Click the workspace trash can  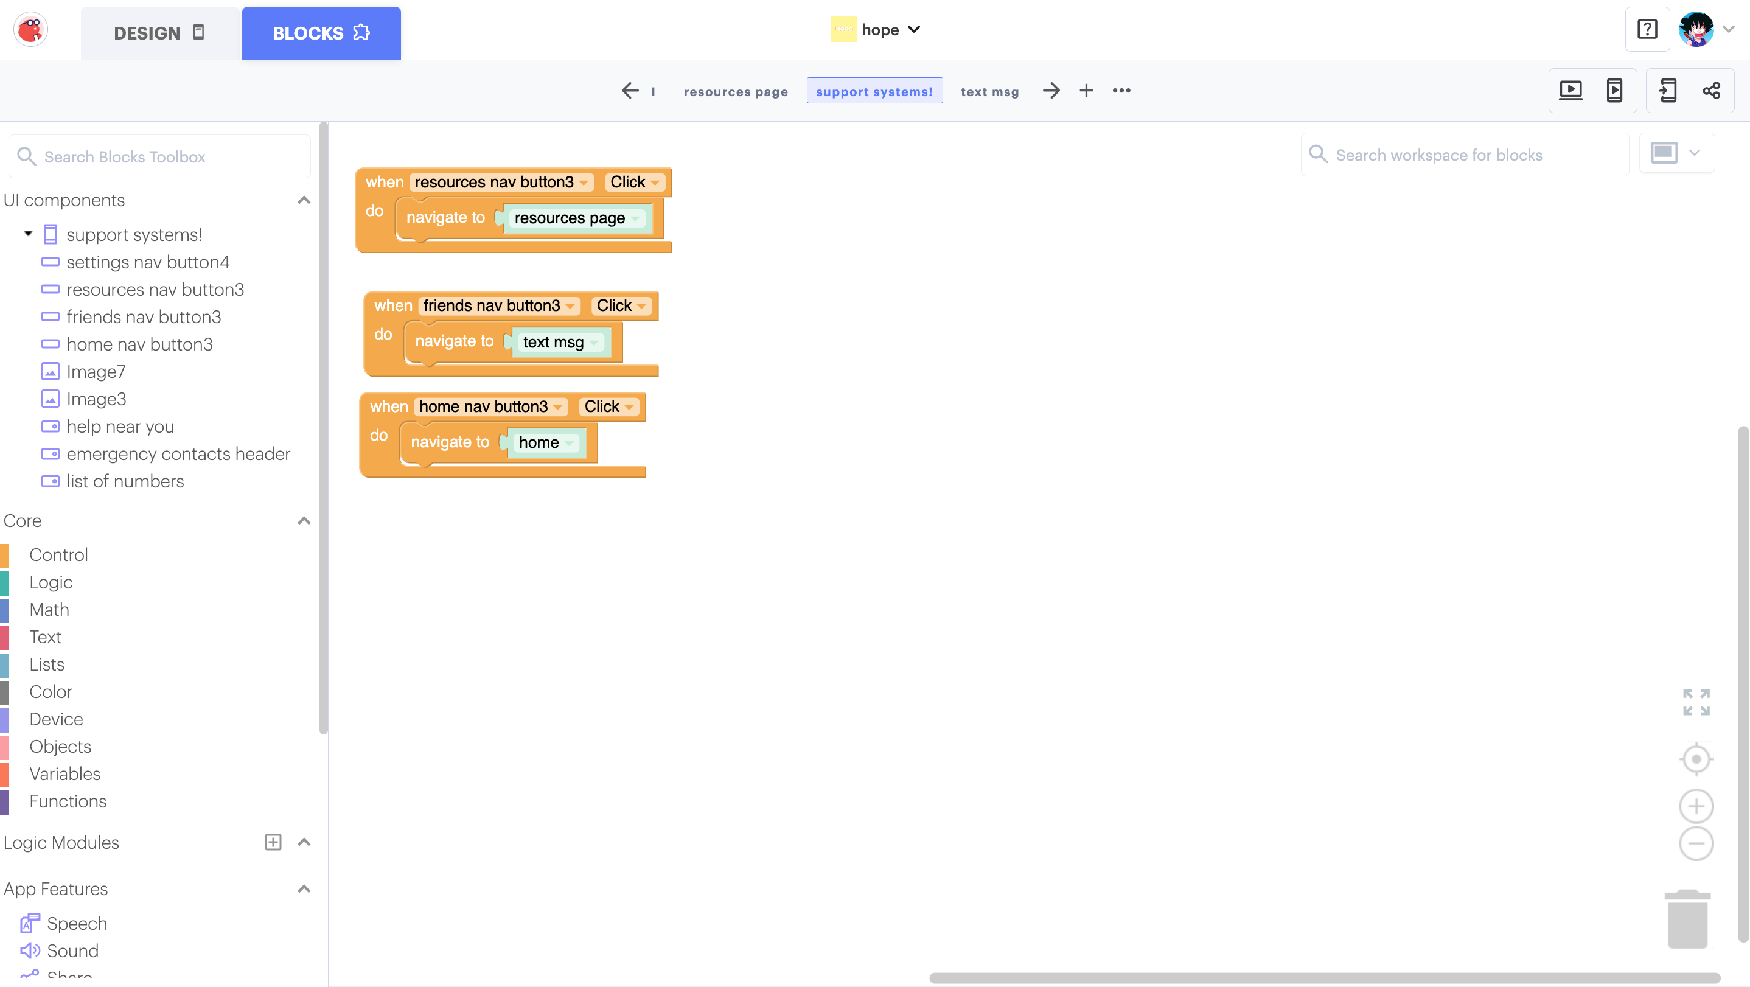tap(1687, 919)
